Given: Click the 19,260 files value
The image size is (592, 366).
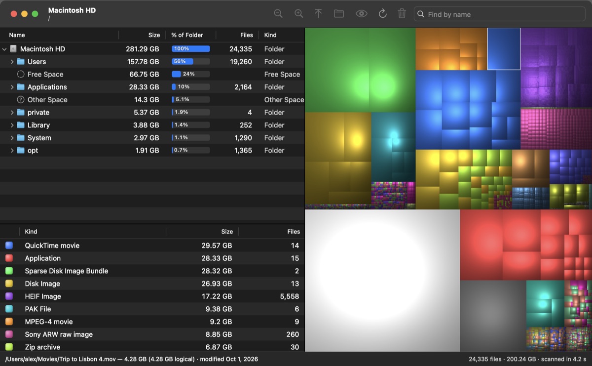Looking at the screenshot, I should (241, 62).
